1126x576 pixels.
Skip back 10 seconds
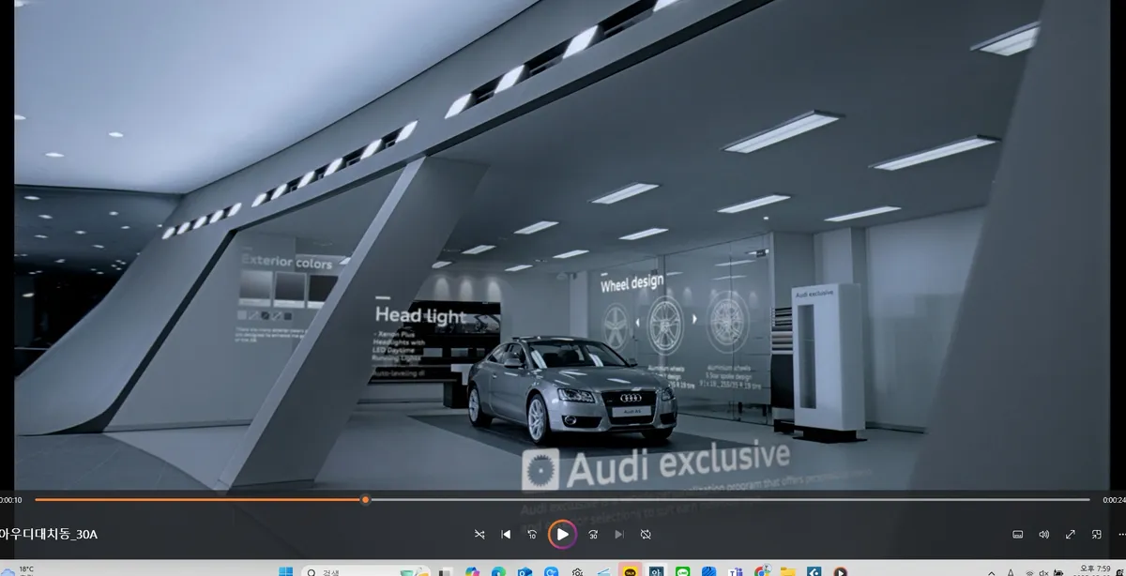point(532,534)
